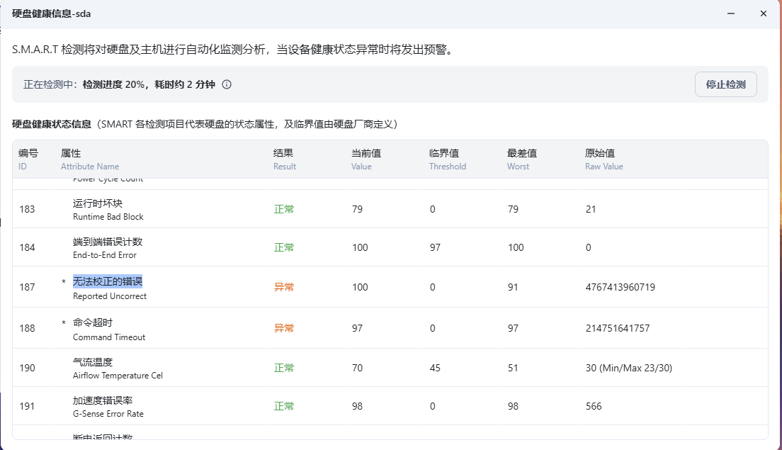Click raw value 21
The image size is (782, 450).
click(x=591, y=209)
